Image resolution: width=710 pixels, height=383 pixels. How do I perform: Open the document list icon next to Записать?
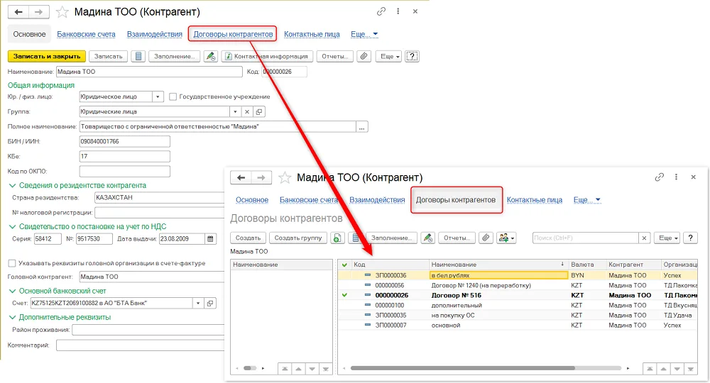(138, 57)
